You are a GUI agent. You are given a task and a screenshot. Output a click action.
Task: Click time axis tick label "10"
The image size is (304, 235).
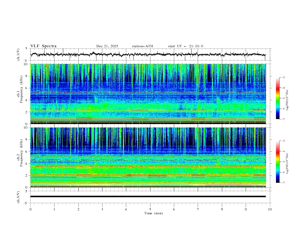pyautogui.click(x=270, y=209)
